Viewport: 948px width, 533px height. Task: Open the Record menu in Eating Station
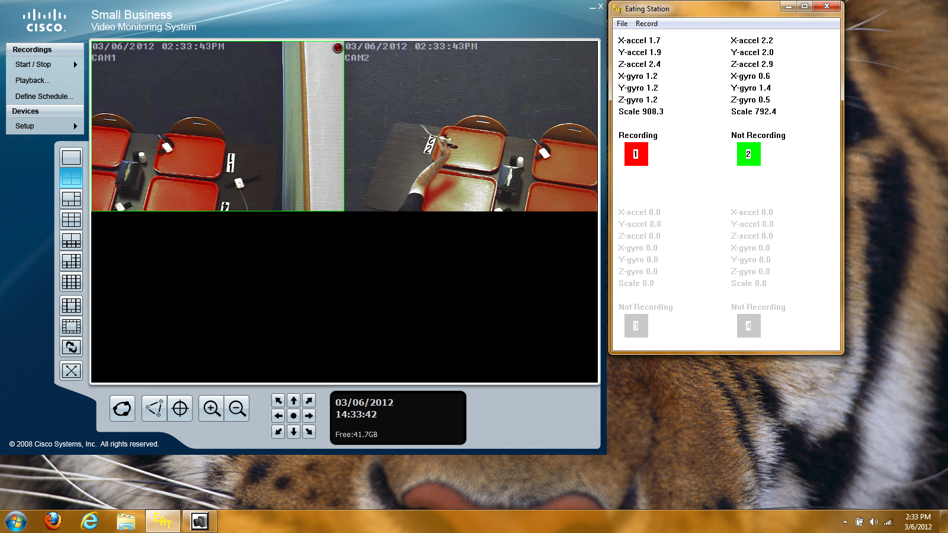point(646,24)
